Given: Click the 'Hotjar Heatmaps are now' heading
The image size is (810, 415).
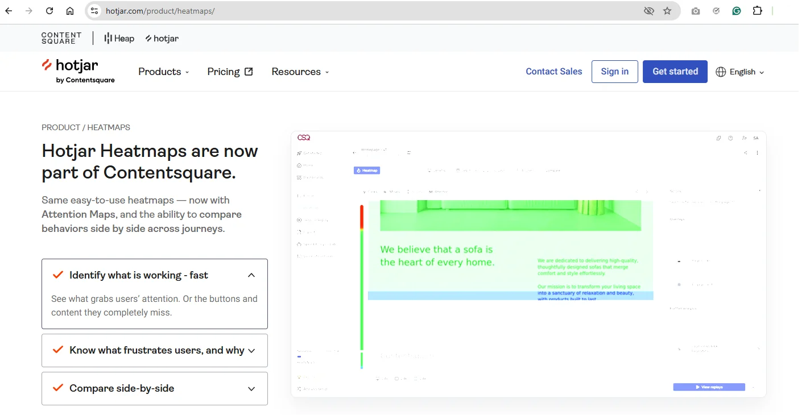Looking at the screenshot, I should tap(150, 151).
